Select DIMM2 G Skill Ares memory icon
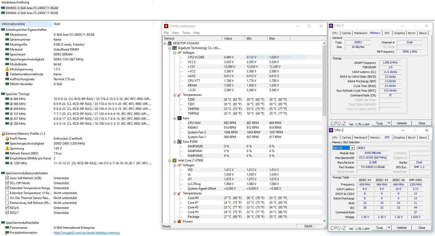The width and height of the screenshot is (435, 236). coord(3,8)
